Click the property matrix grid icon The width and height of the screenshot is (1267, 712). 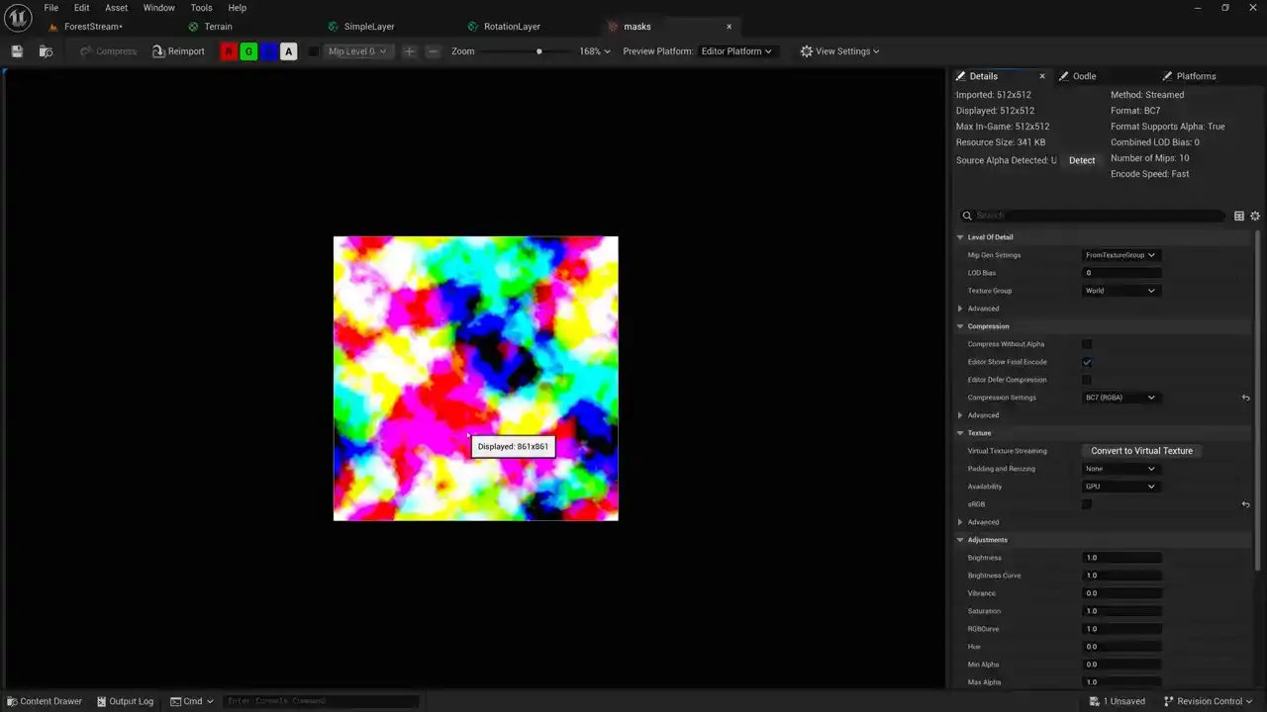1238,216
